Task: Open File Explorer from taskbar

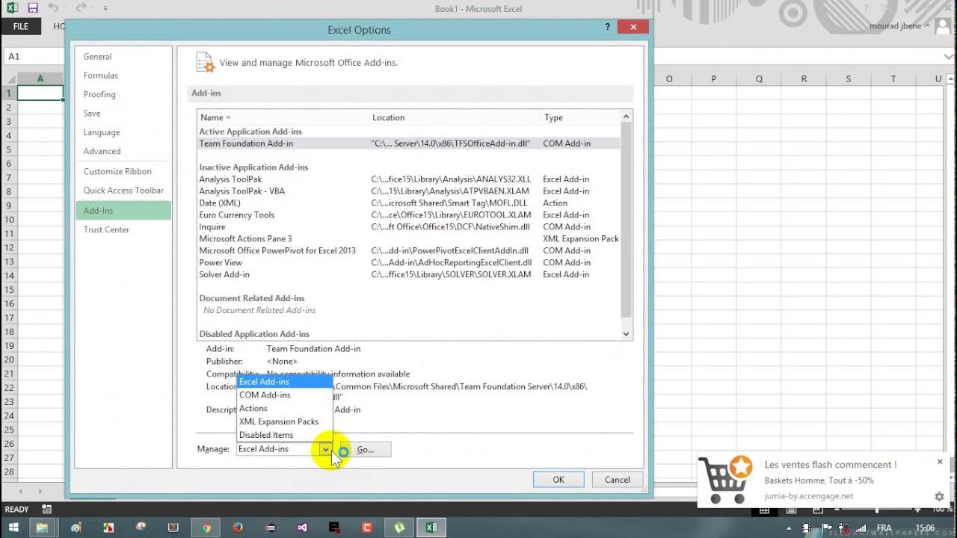Action: (x=43, y=528)
